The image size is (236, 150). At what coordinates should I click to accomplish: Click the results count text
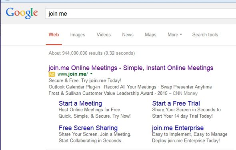pos(92,53)
